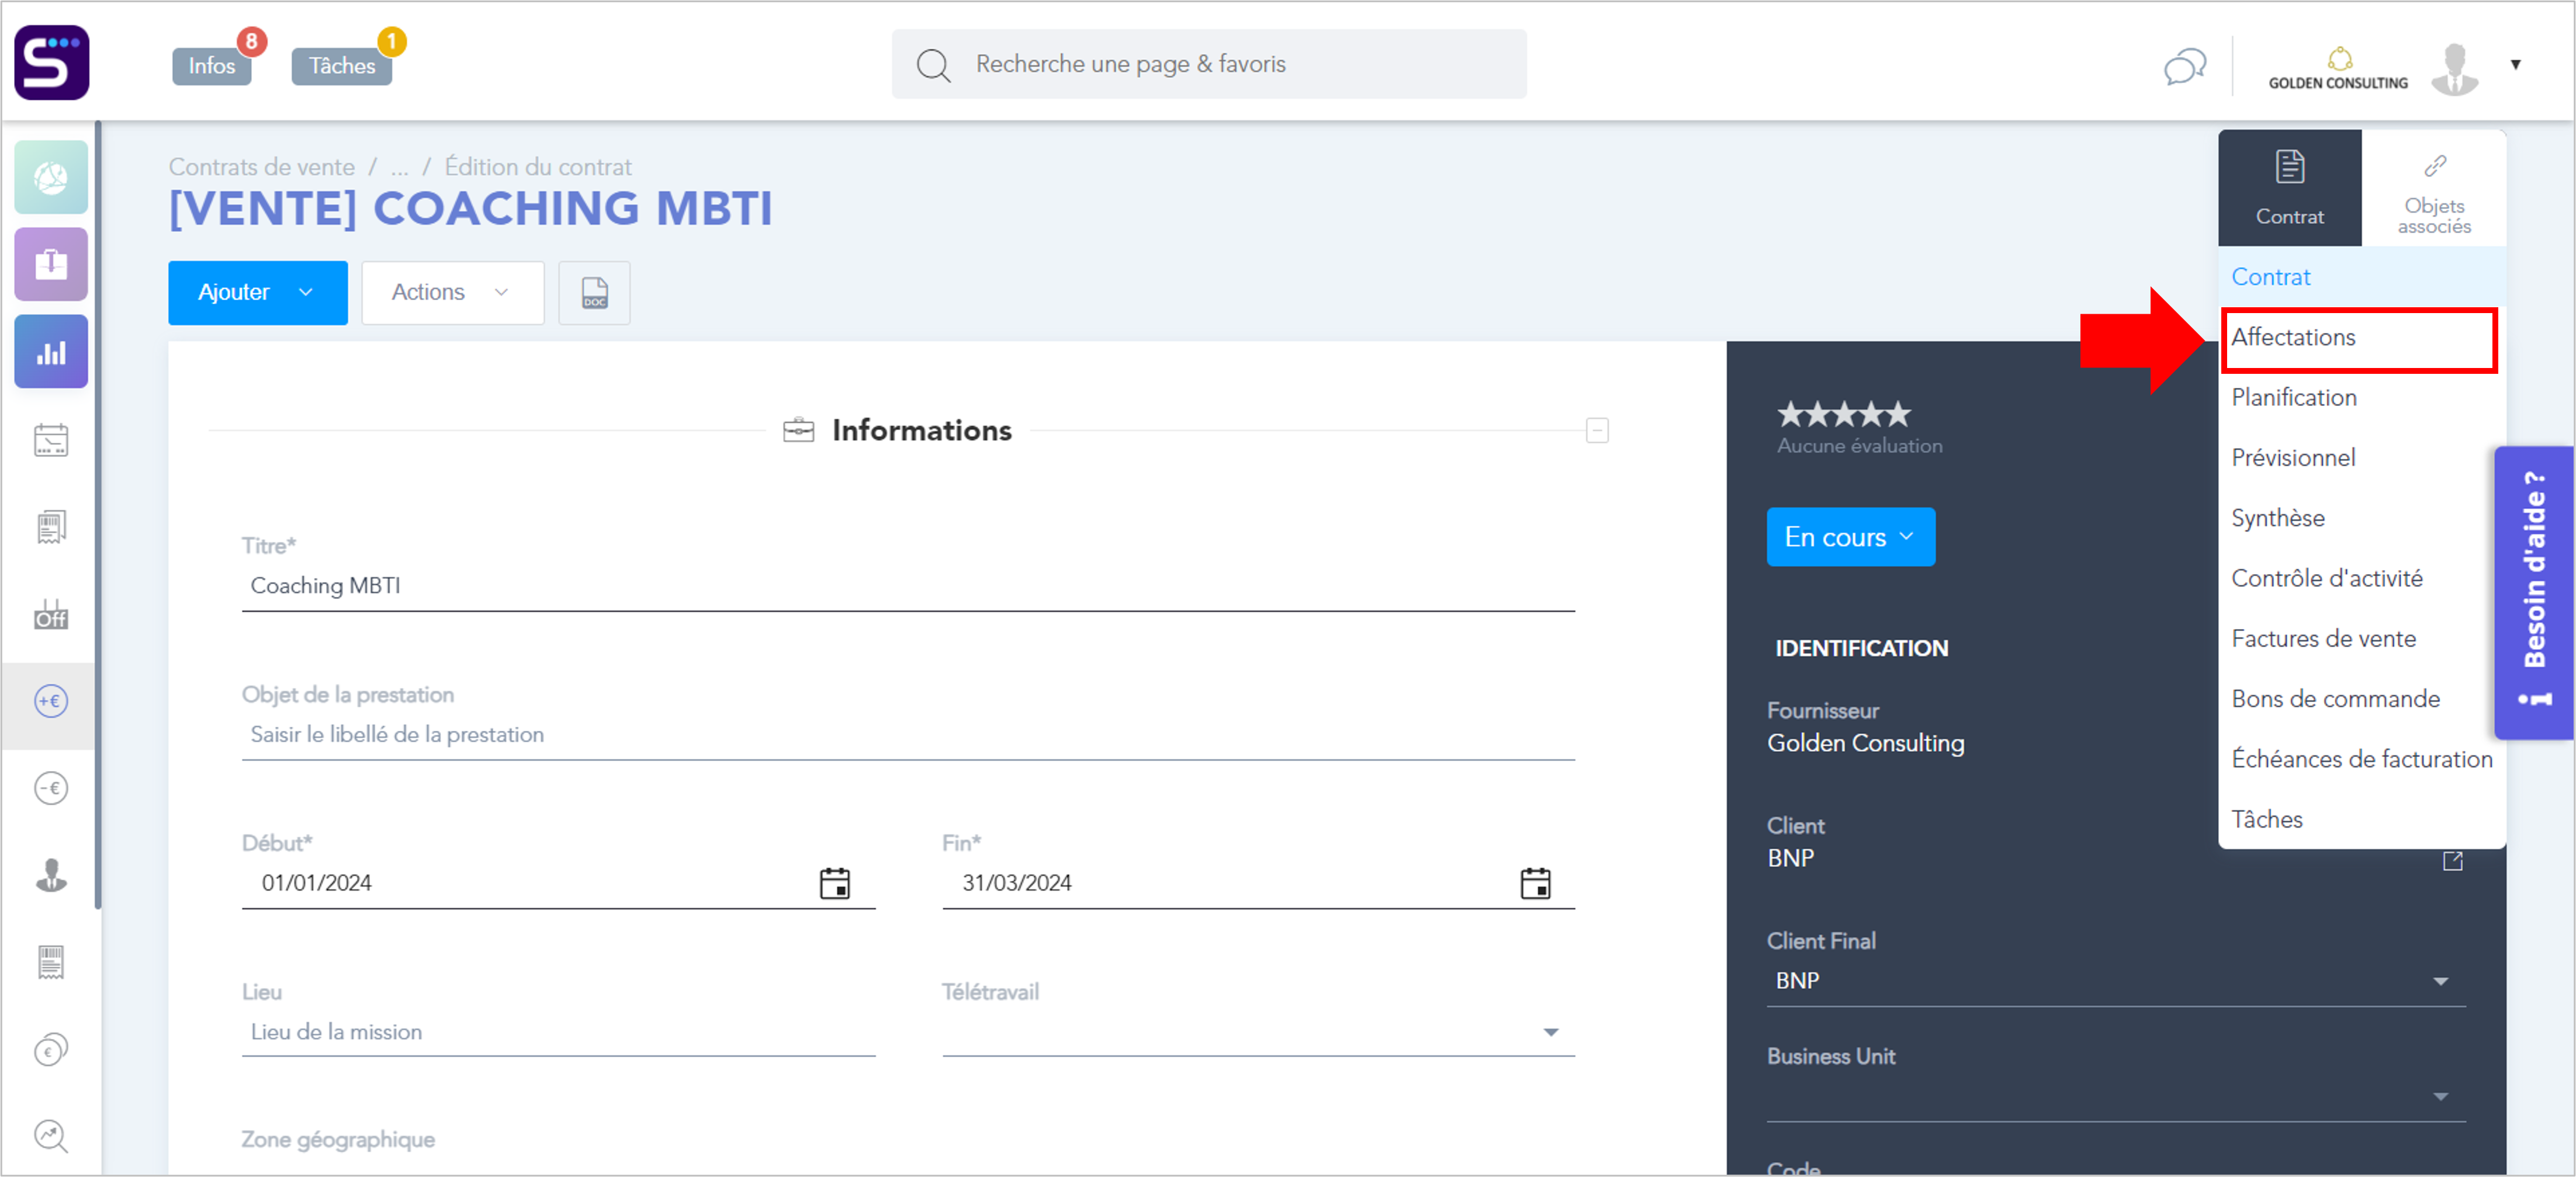This screenshot has width=2576, height=1177.
Task: Click the five-star evaluation rating
Action: tap(1843, 414)
